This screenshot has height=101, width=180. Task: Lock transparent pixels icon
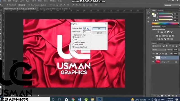tap(157, 54)
